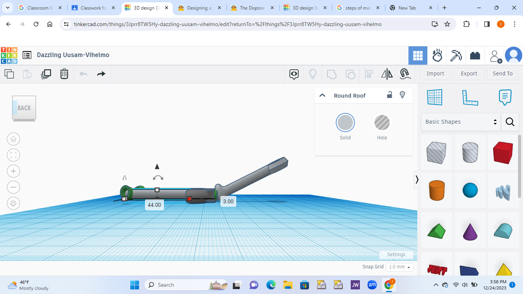This screenshot has height=294, width=523.
Task: Switch to the Classwork browser tab
Action: click(x=93, y=8)
